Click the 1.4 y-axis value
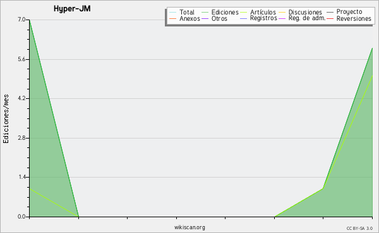 click(x=21, y=177)
